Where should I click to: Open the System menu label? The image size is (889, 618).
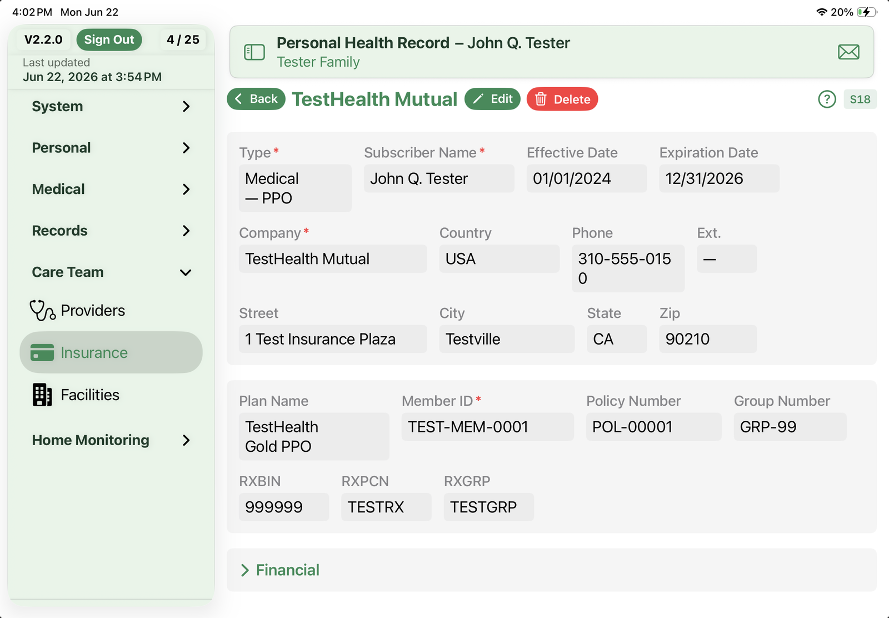(57, 107)
